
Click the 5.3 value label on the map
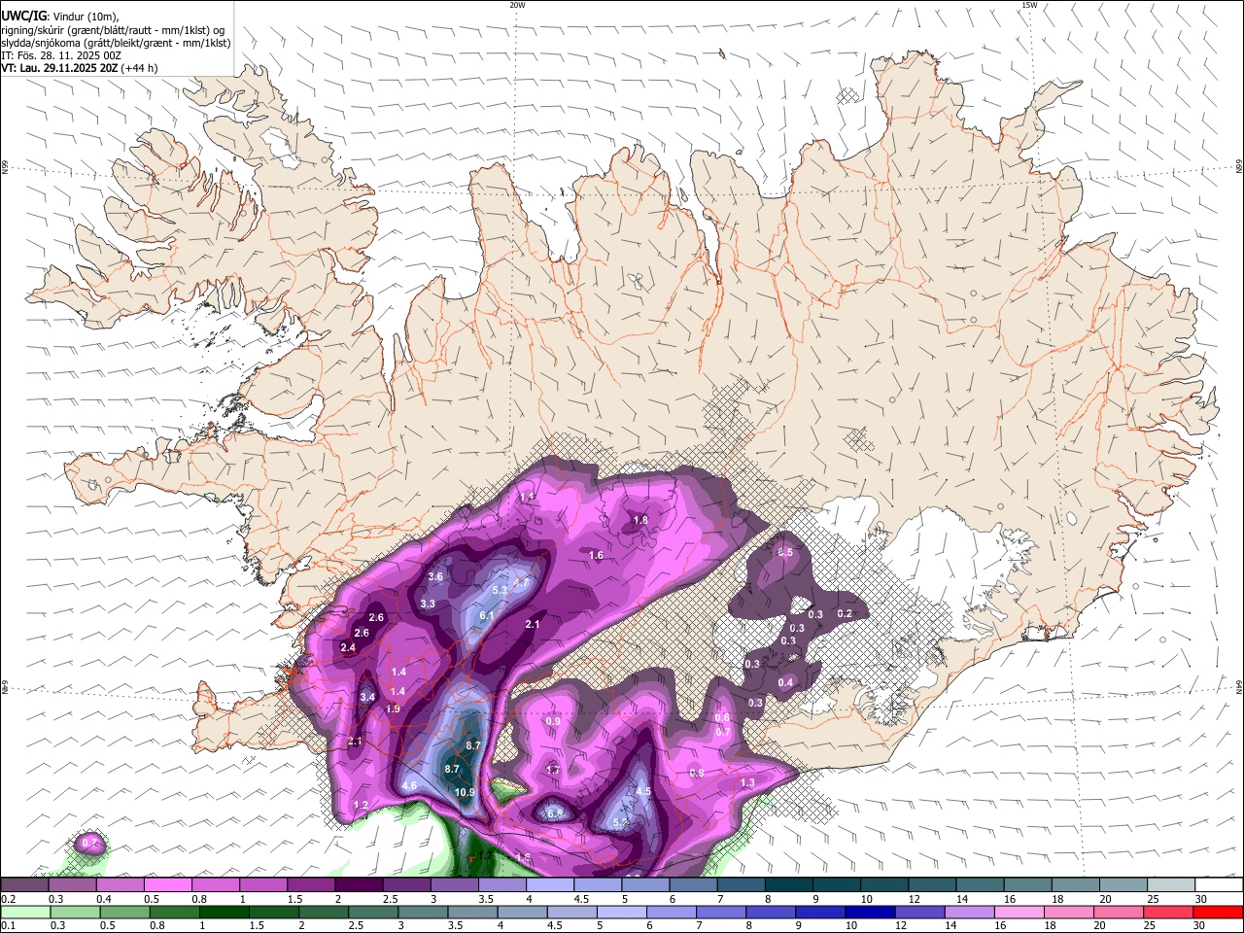500,590
